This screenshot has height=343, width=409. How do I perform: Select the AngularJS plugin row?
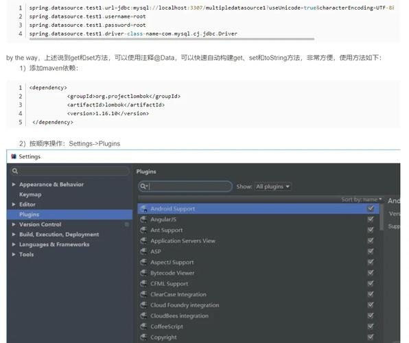tap(258, 220)
